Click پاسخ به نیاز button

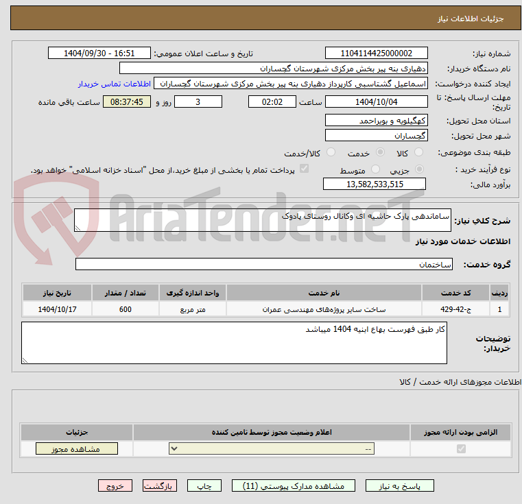[399, 485]
